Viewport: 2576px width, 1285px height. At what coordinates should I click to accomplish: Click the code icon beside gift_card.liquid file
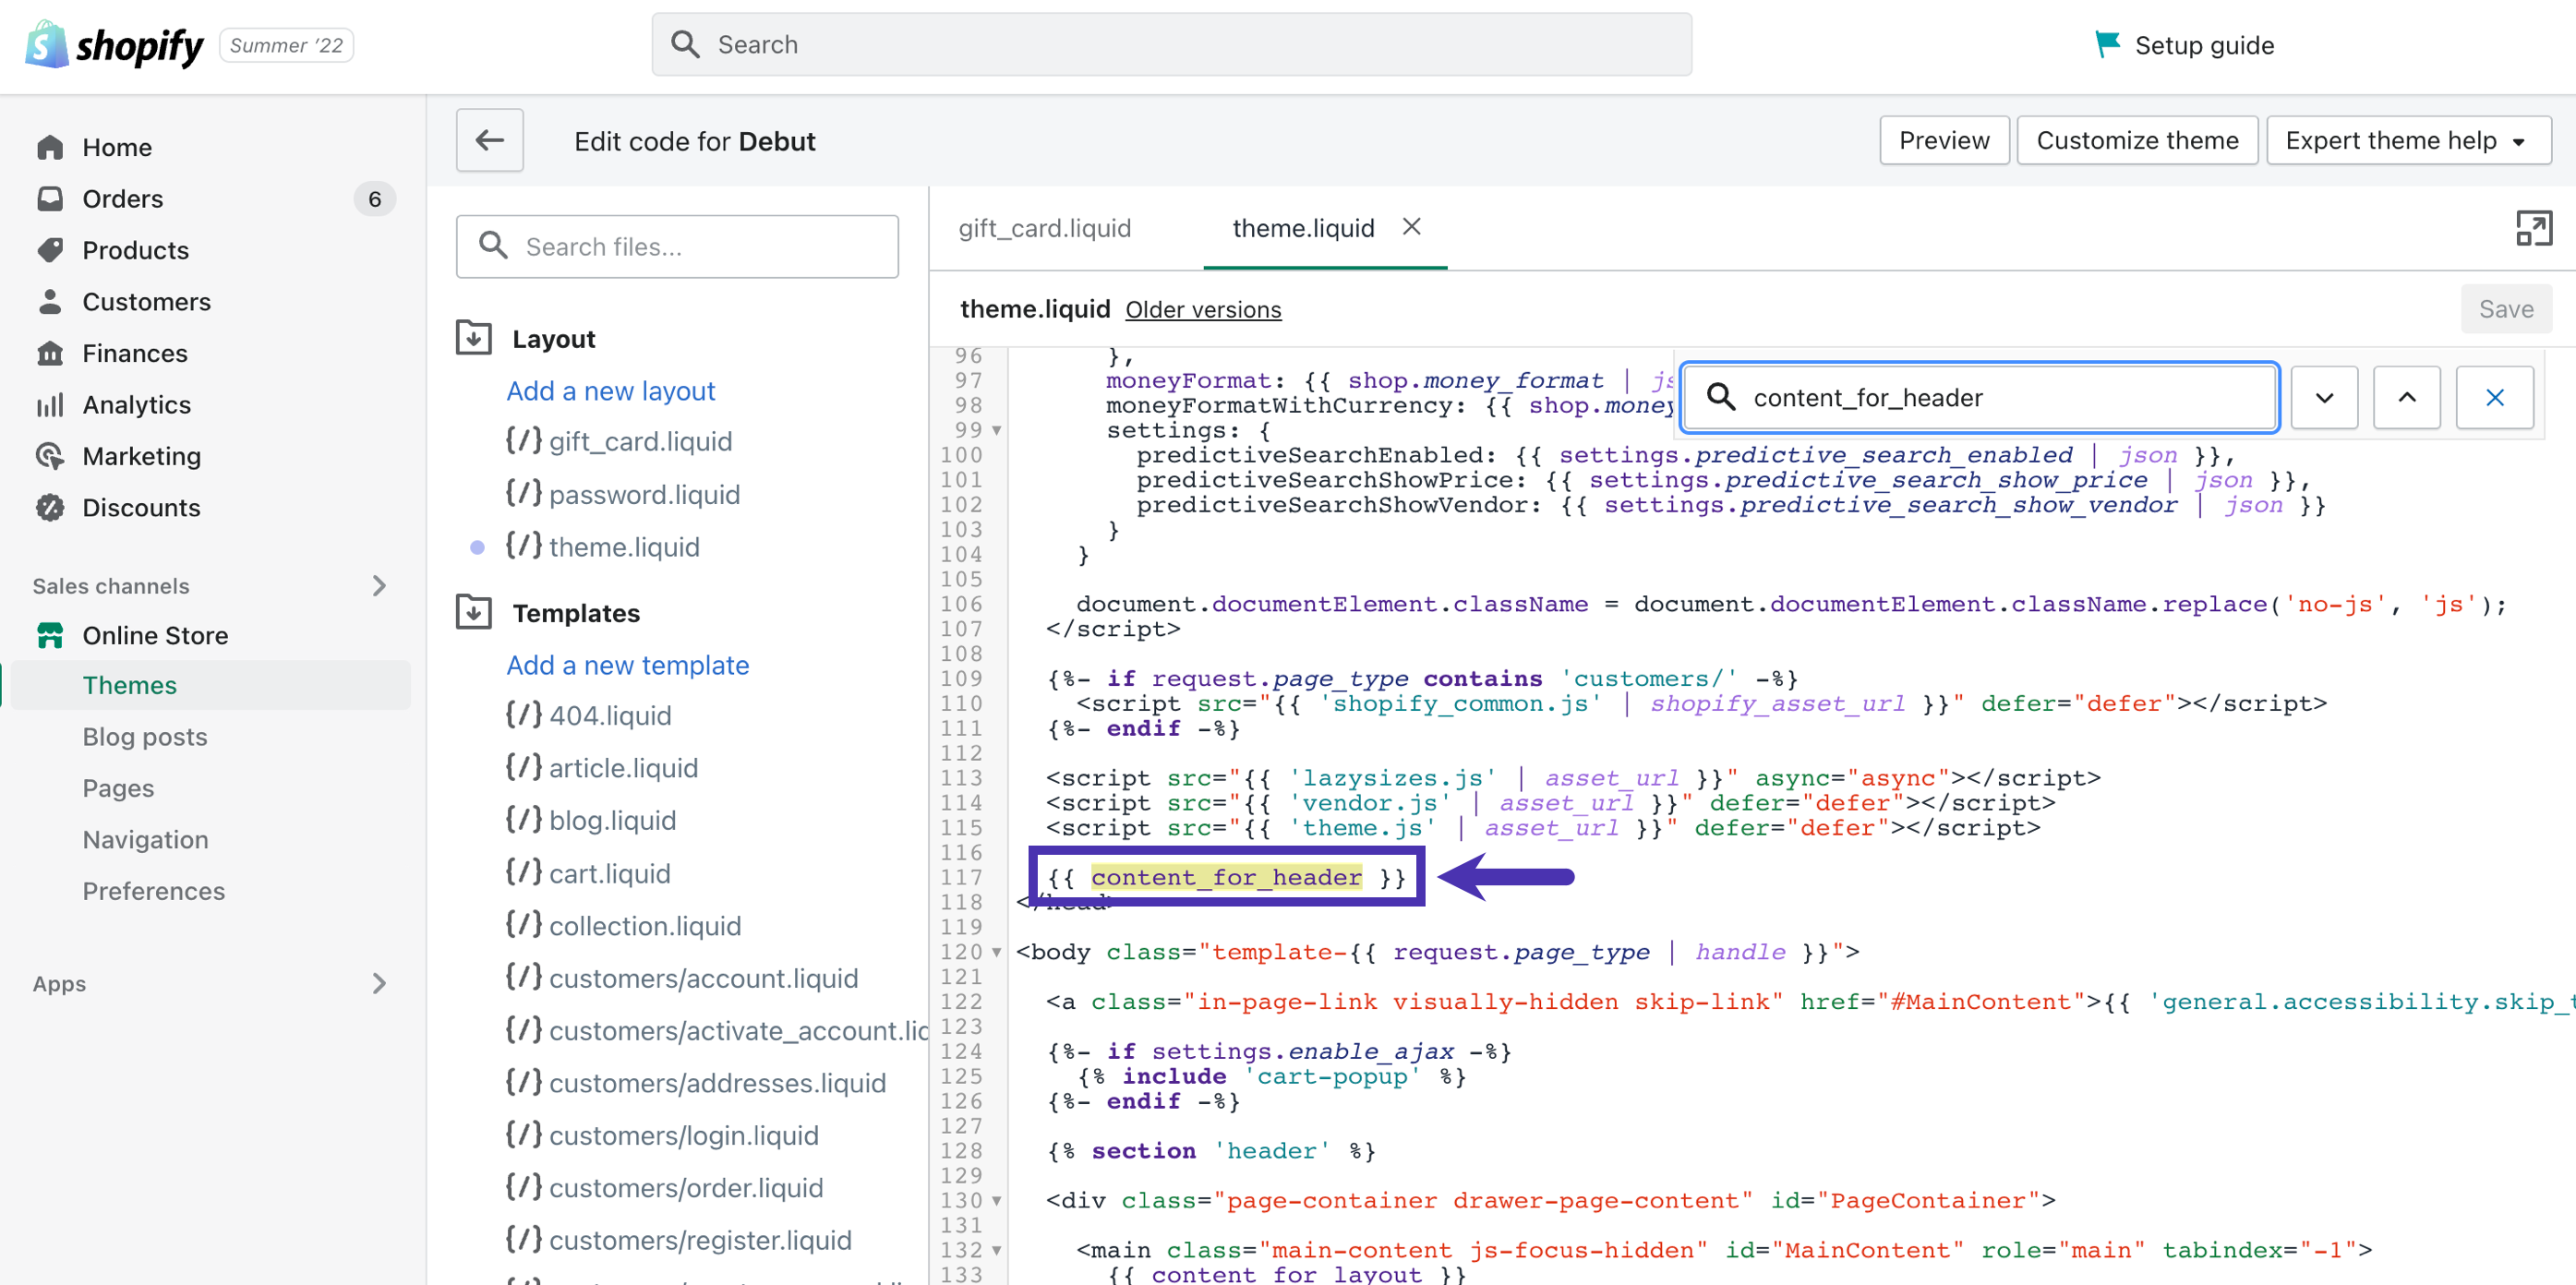coord(524,440)
